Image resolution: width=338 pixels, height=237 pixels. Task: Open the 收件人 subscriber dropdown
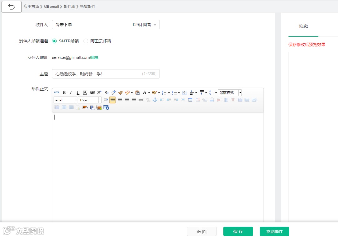(156, 24)
